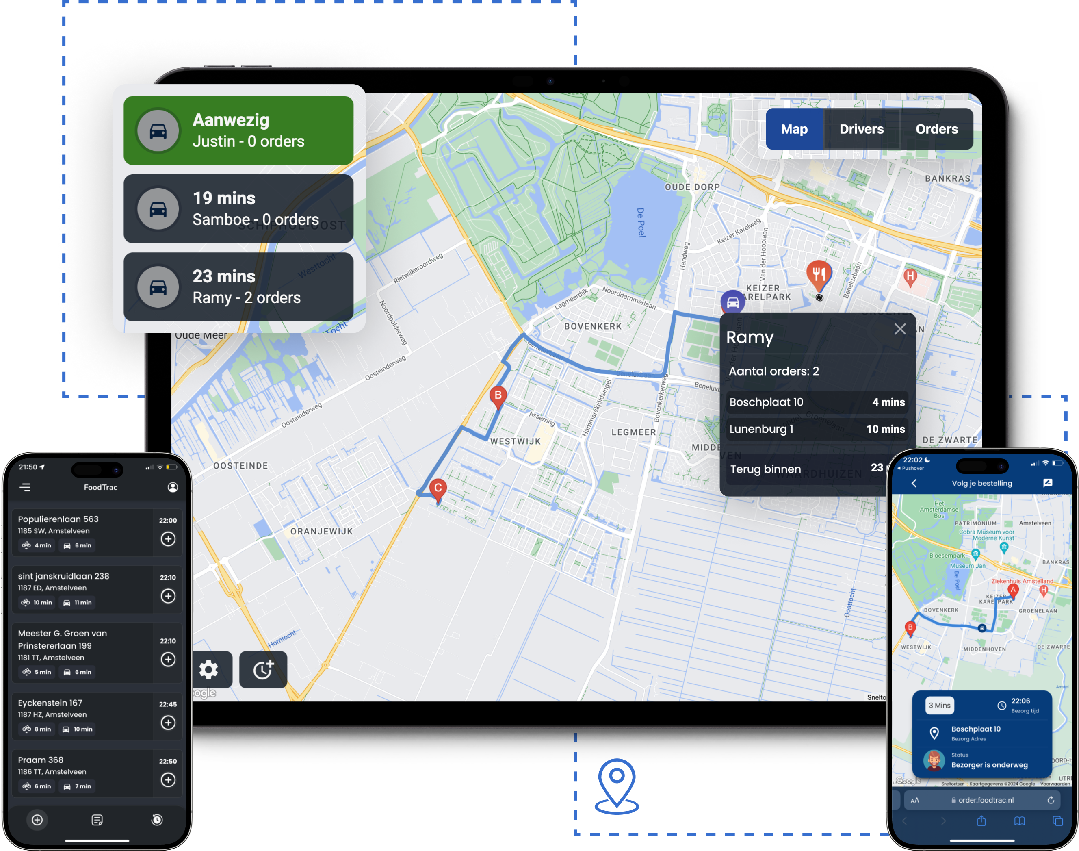Open the Drivers tab
The width and height of the screenshot is (1079, 851).
(x=861, y=129)
